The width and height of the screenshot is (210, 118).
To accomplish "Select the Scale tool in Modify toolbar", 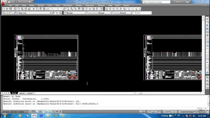I will coord(207,42).
